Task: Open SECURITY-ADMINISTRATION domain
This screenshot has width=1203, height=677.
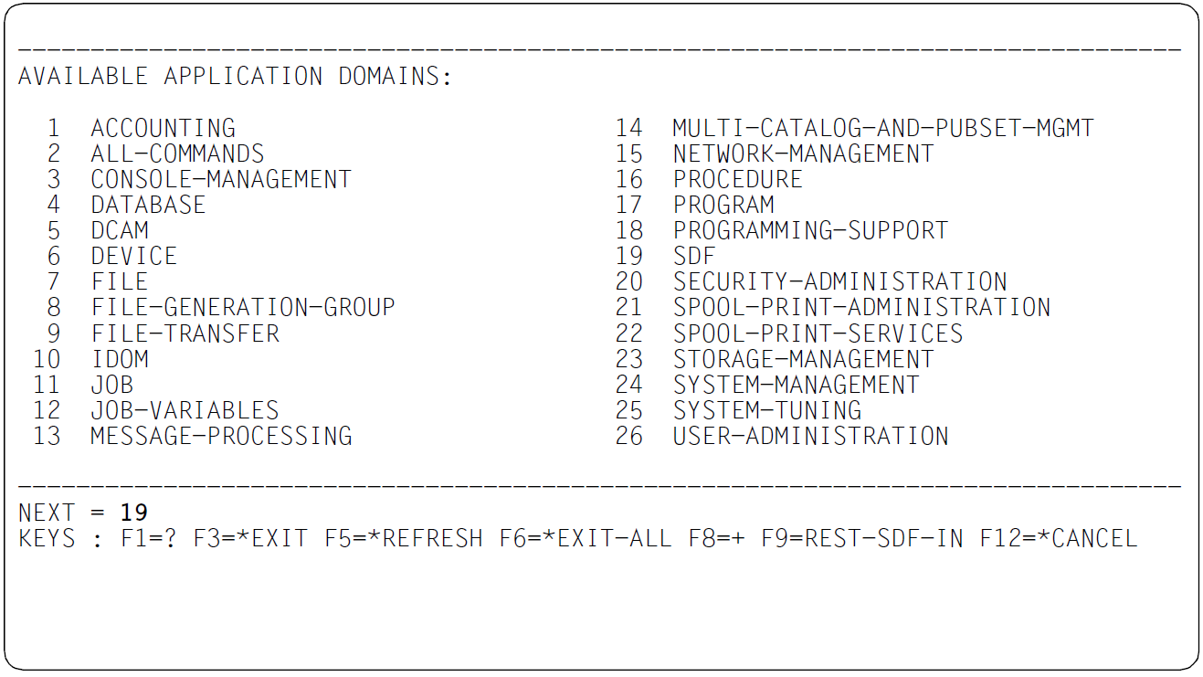Action: [840, 281]
